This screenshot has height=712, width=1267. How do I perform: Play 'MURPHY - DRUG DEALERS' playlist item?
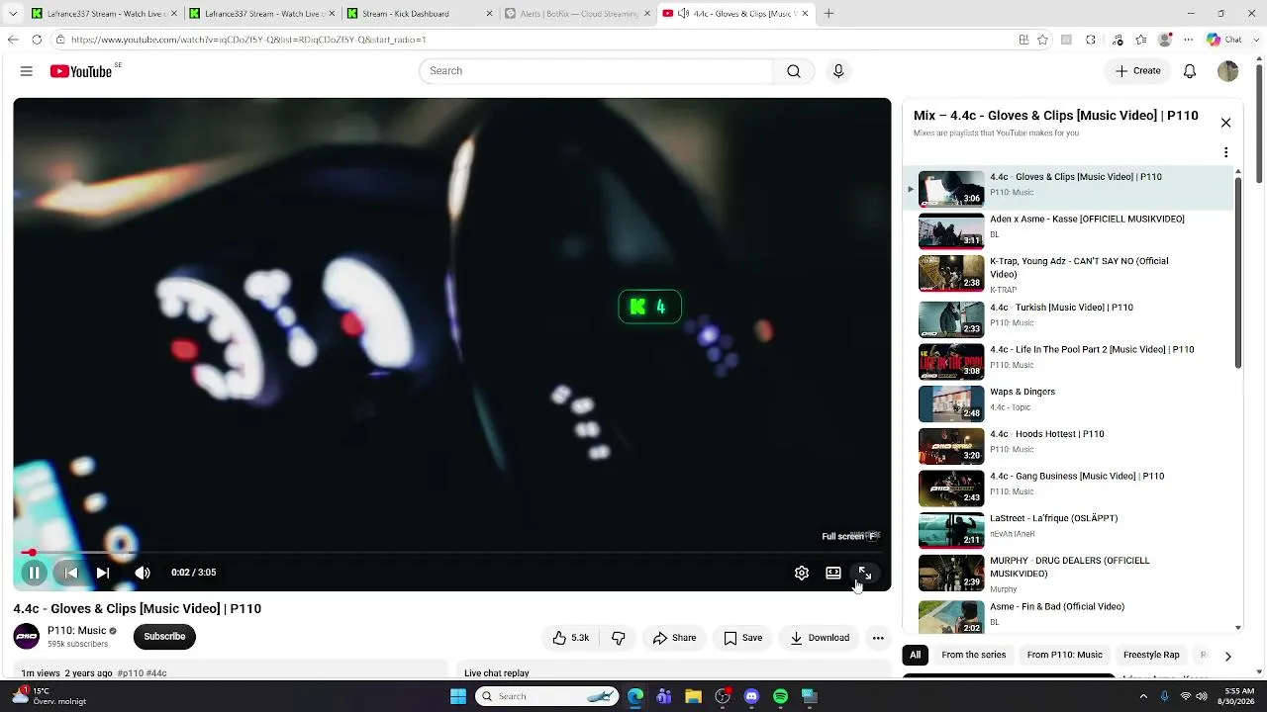pos(1068,573)
